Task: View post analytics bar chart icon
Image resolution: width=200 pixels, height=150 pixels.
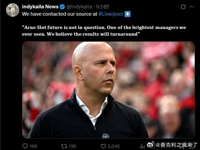Action: point(142,146)
